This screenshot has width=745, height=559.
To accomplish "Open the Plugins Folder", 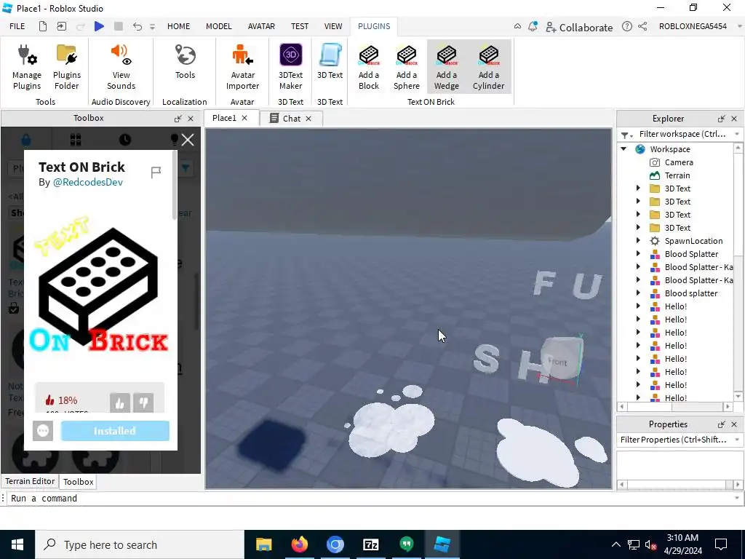I will tap(66, 67).
